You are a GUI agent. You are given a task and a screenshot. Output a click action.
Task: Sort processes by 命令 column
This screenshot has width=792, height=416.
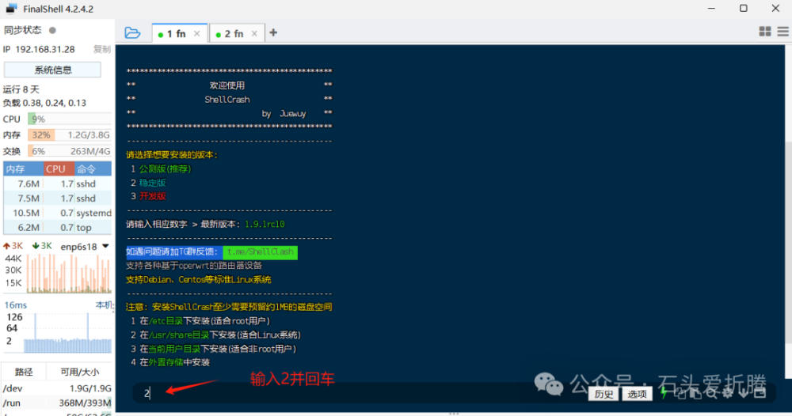[93, 169]
